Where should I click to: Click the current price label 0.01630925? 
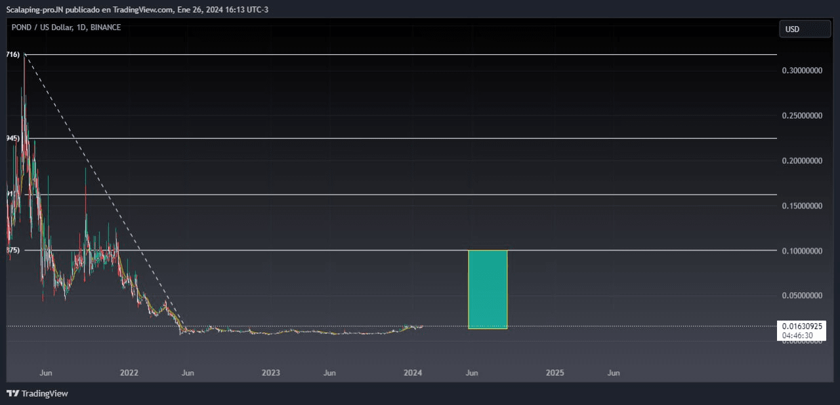[x=801, y=326]
